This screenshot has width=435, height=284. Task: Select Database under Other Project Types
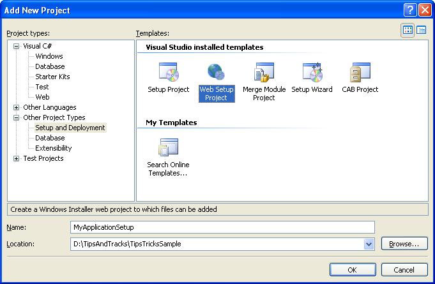pyautogui.click(x=50, y=138)
